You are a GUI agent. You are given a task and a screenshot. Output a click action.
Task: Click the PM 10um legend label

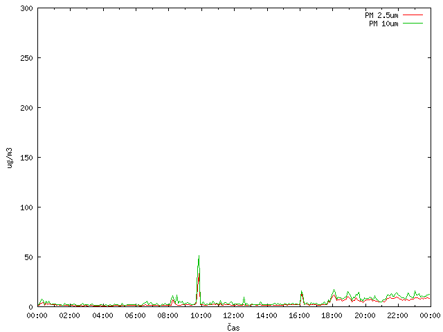click(x=383, y=24)
